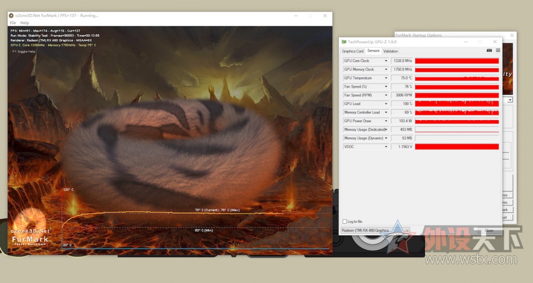Click the GPU-Z screenshot camera icon
The width and height of the screenshot is (533, 283).
click(x=489, y=50)
